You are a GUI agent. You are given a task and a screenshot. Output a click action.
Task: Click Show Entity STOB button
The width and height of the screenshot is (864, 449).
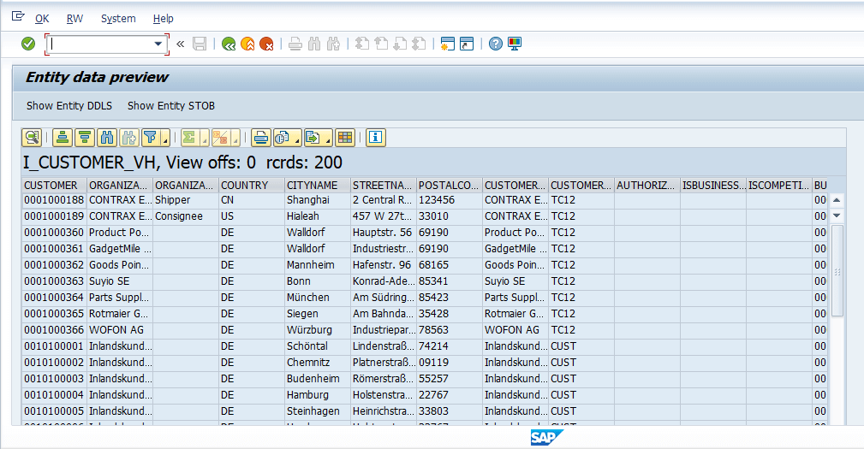click(171, 106)
